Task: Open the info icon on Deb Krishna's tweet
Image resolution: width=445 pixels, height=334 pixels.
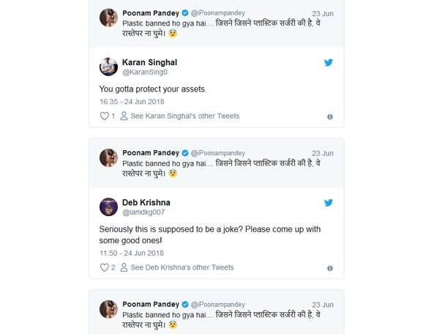Action: 330,268
